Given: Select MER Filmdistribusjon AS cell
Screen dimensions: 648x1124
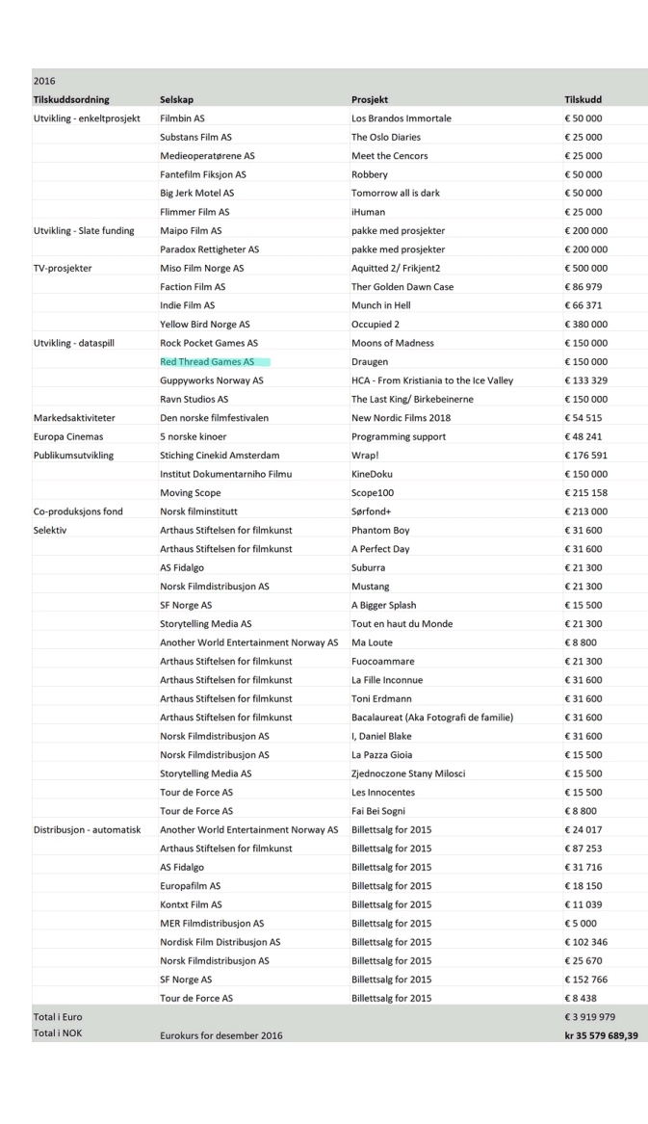Looking at the screenshot, I should [212, 923].
